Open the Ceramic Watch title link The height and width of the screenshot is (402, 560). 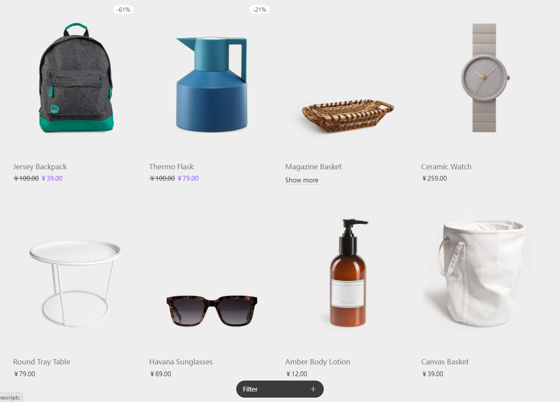pyautogui.click(x=446, y=167)
